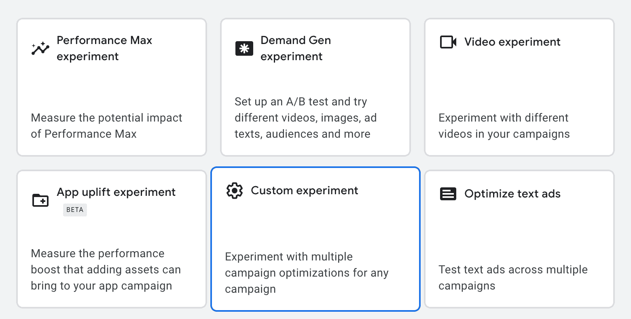
Task: Click the Performance Max experiment sparkle chart icon
Action: pyautogui.click(x=40, y=48)
